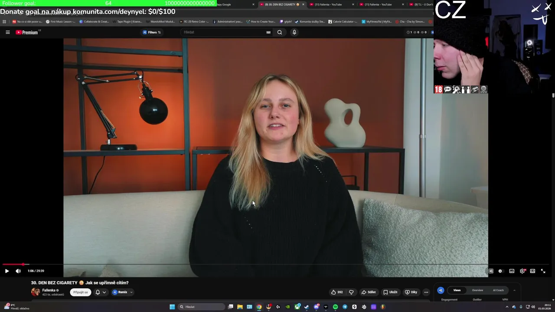Open the Fallenka channel name link
The image size is (555, 312).
click(49, 290)
